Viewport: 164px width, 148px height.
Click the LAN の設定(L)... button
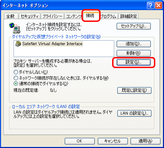134,113
